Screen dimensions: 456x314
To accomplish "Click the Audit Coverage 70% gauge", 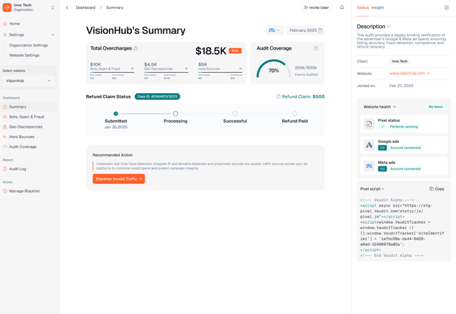I will coord(274,69).
